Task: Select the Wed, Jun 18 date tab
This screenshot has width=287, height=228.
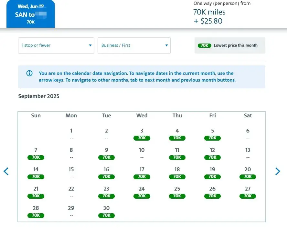Action: click(x=31, y=14)
